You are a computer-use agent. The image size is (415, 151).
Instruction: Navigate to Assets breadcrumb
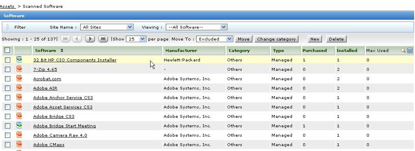tap(8, 6)
